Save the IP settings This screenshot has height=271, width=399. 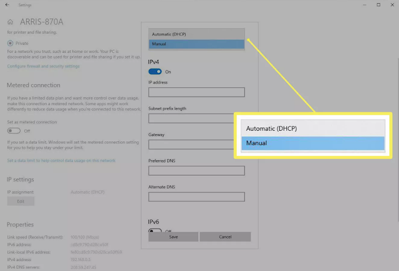point(173,237)
